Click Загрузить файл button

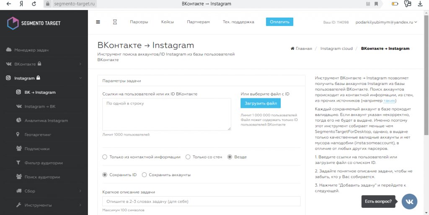pos(261,103)
